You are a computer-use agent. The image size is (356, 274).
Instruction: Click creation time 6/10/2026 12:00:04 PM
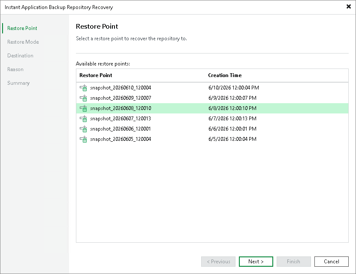[x=234, y=88]
